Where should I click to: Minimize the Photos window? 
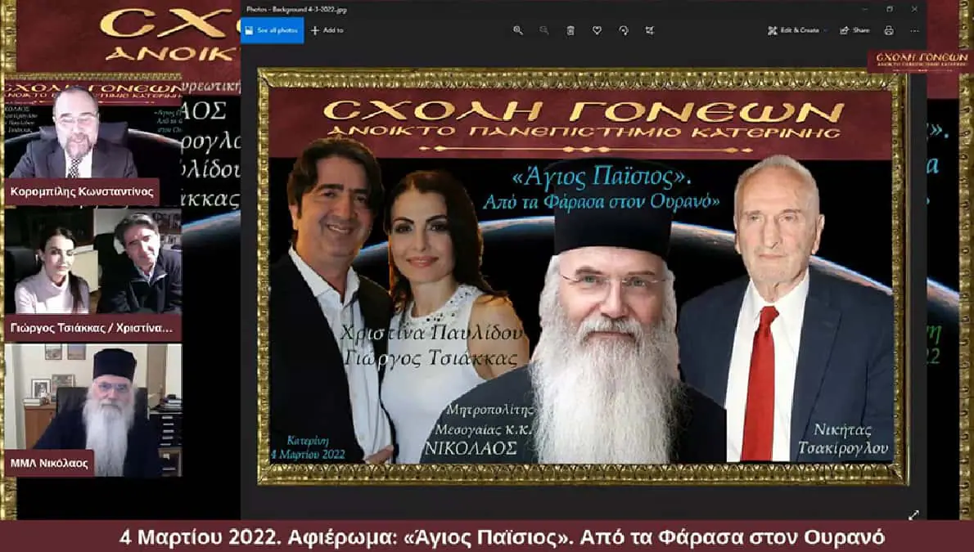click(x=866, y=9)
